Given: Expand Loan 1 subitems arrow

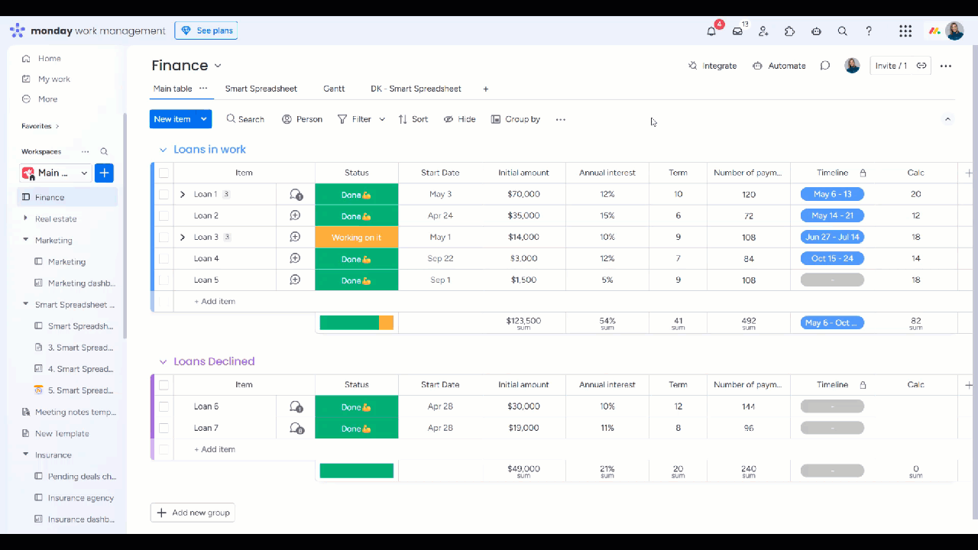Looking at the screenshot, I should coord(182,194).
